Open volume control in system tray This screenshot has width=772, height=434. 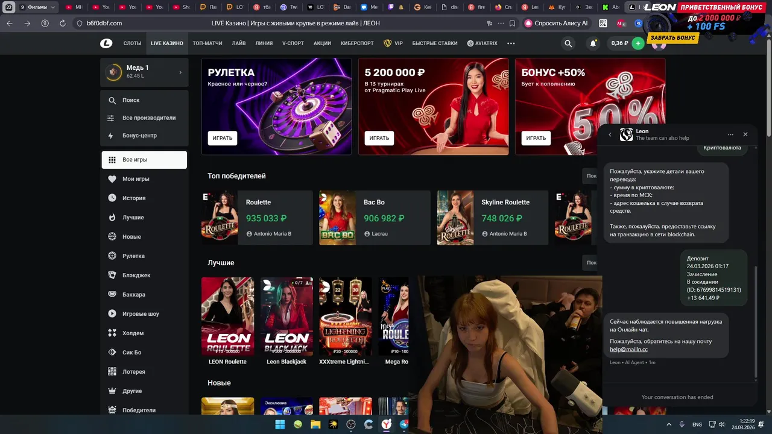[723, 424]
